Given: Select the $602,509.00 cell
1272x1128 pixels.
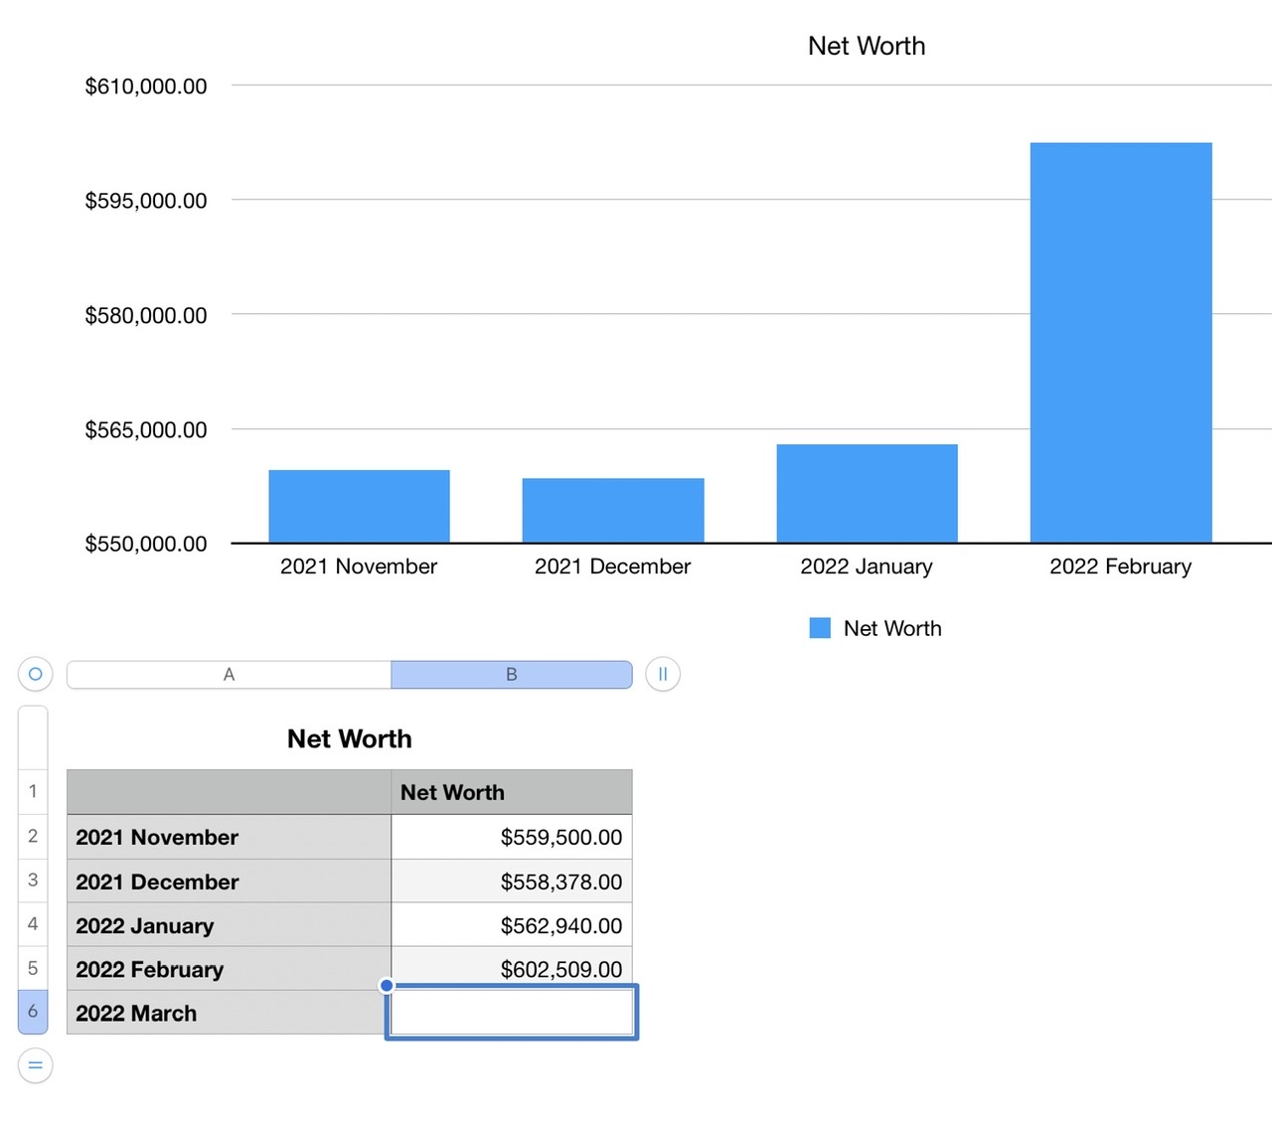Looking at the screenshot, I should [511, 969].
